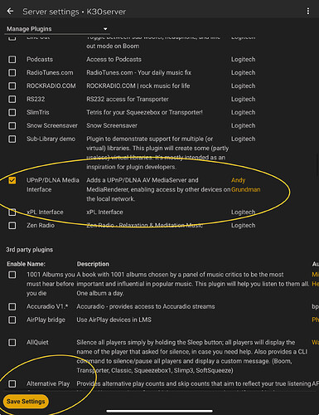
Task: Tick the Zen Radio plugin checkbox
Action: (12, 226)
